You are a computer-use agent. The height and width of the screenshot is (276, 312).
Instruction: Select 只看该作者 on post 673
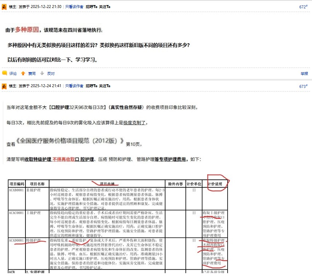(x=74, y=86)
